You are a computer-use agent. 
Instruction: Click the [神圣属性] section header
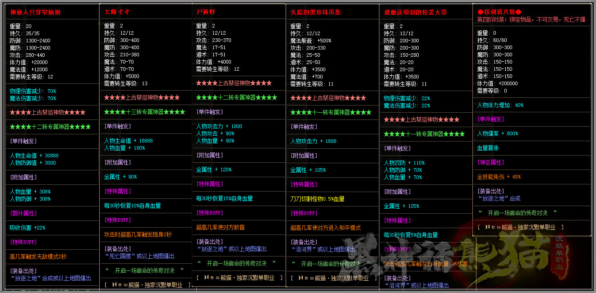point(490,162)
